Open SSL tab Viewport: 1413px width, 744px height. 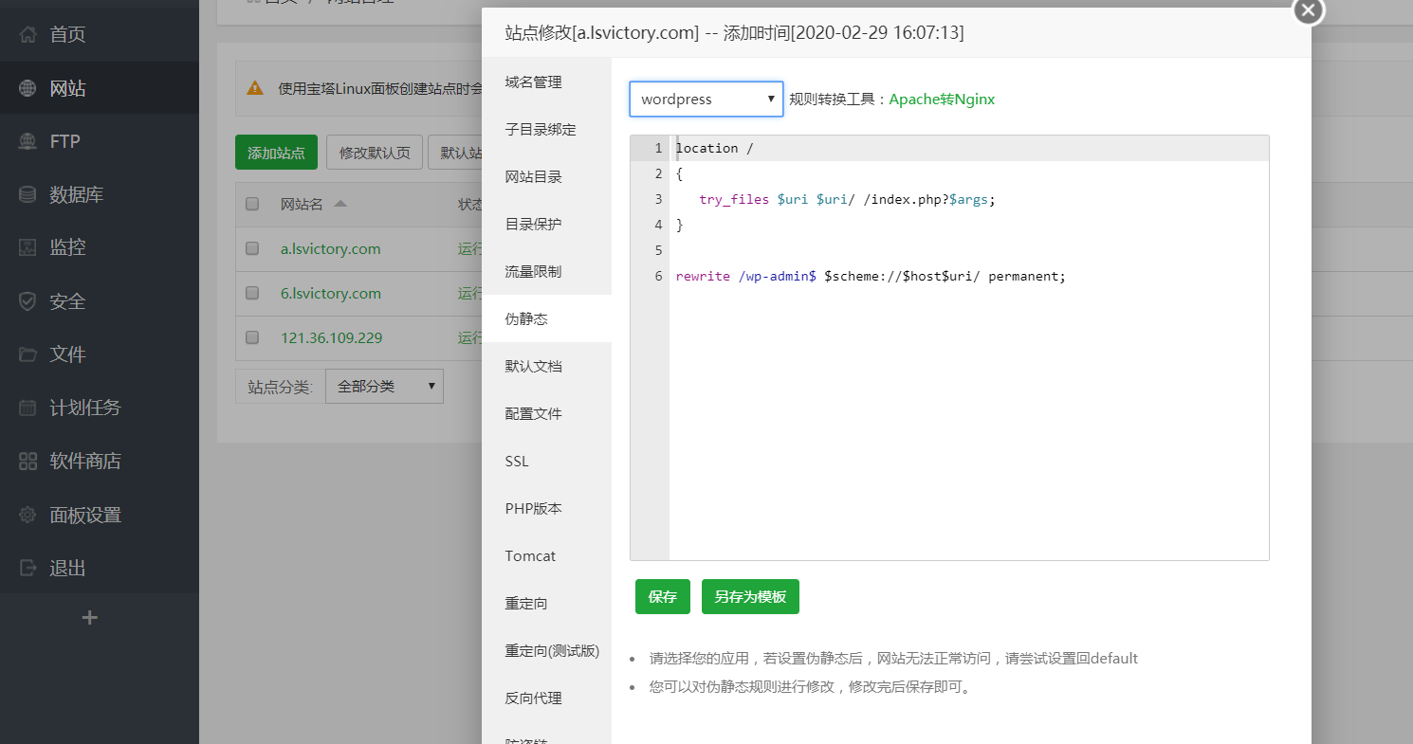[x=546, y=462]
